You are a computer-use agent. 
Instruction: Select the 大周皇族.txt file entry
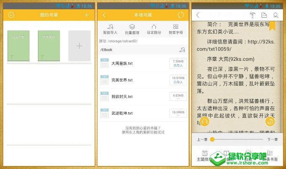[x=122, y=63]
